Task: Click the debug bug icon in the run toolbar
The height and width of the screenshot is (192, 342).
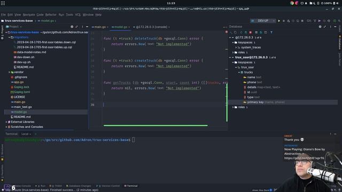Action: (x=284, y=21)
